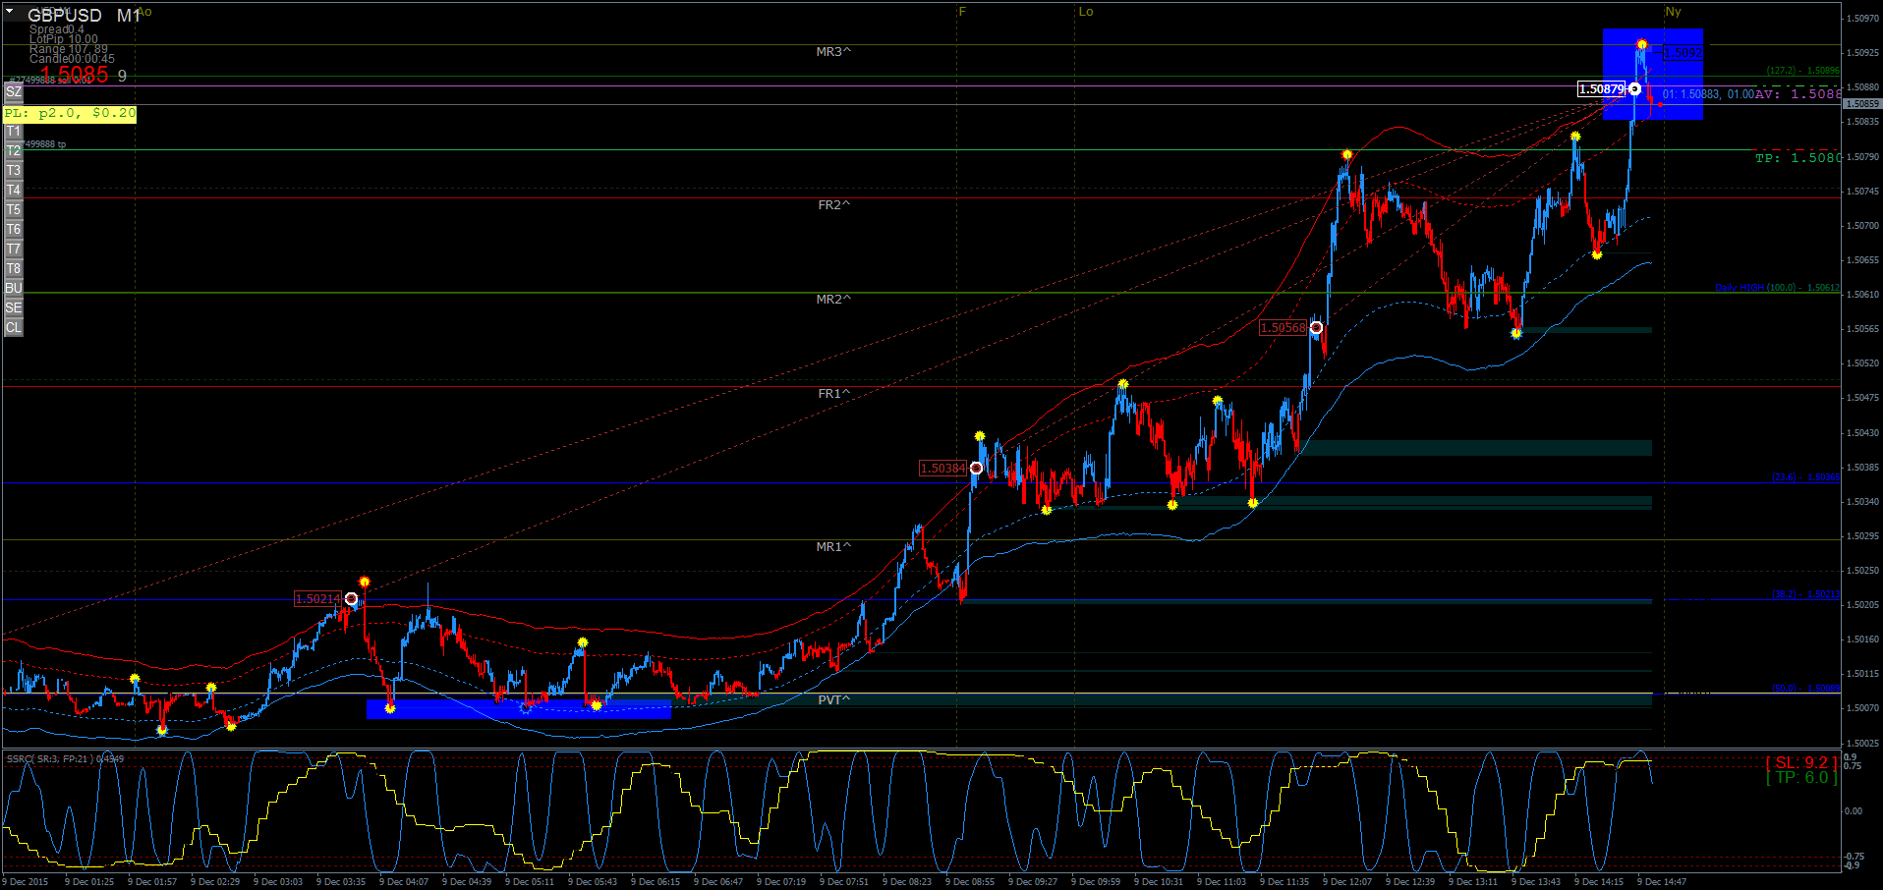Click the T3 panel button

[x=14, y=171]
